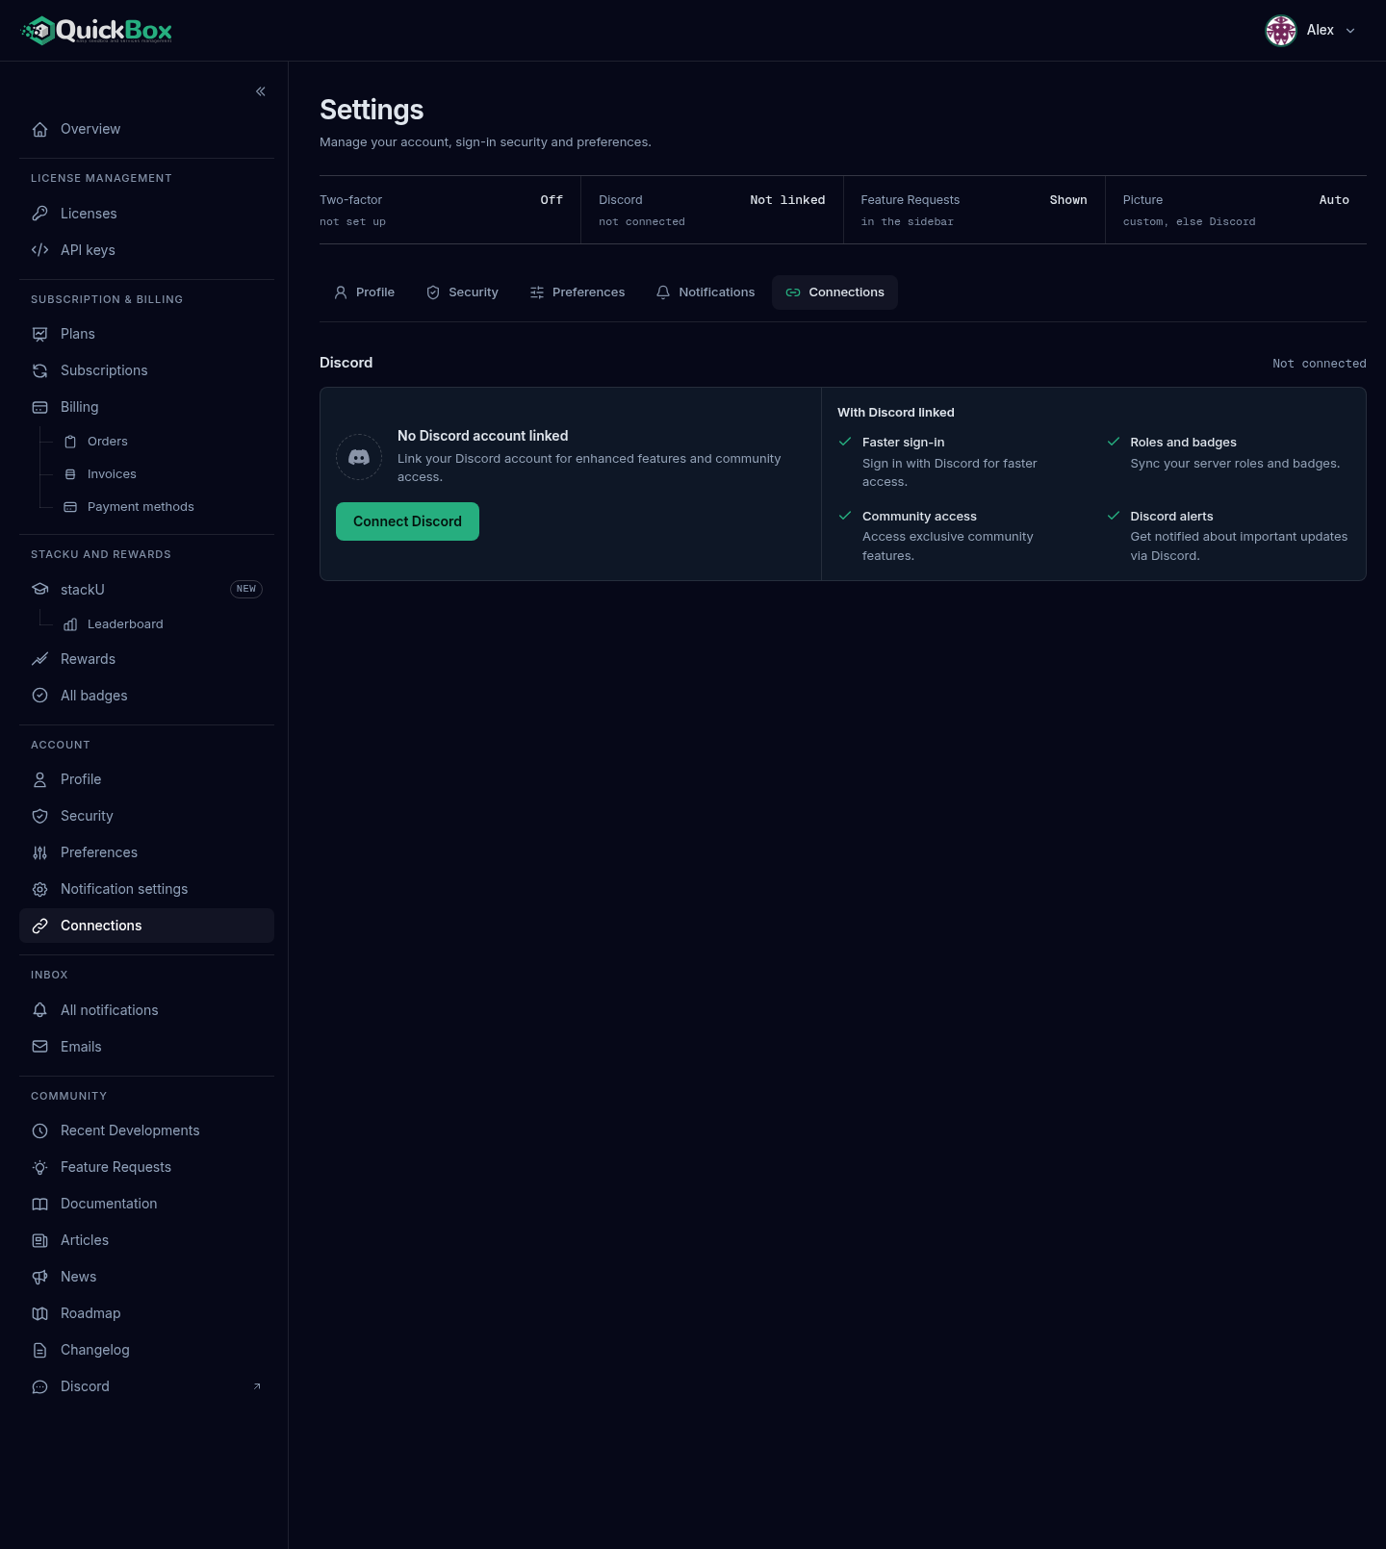The height and width of the screenshot is (1549, 1386).
Task: Click the Rewards icon in sidebar
Action: tap(40, 659)
